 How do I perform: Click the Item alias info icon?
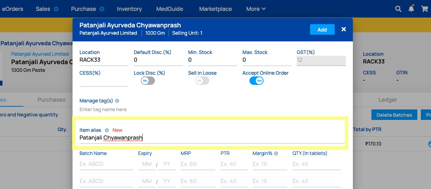(107, 130)
